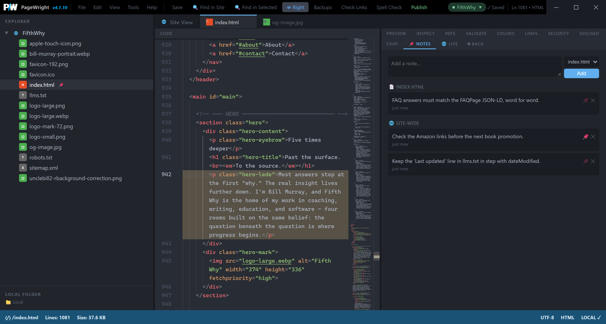Click the code path icon in status bar

tap(8, 318)
